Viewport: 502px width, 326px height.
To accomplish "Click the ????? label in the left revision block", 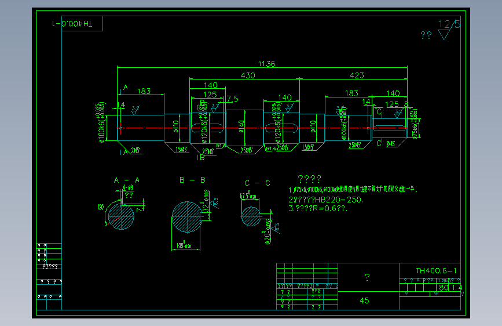I will [x=50, y=267].
